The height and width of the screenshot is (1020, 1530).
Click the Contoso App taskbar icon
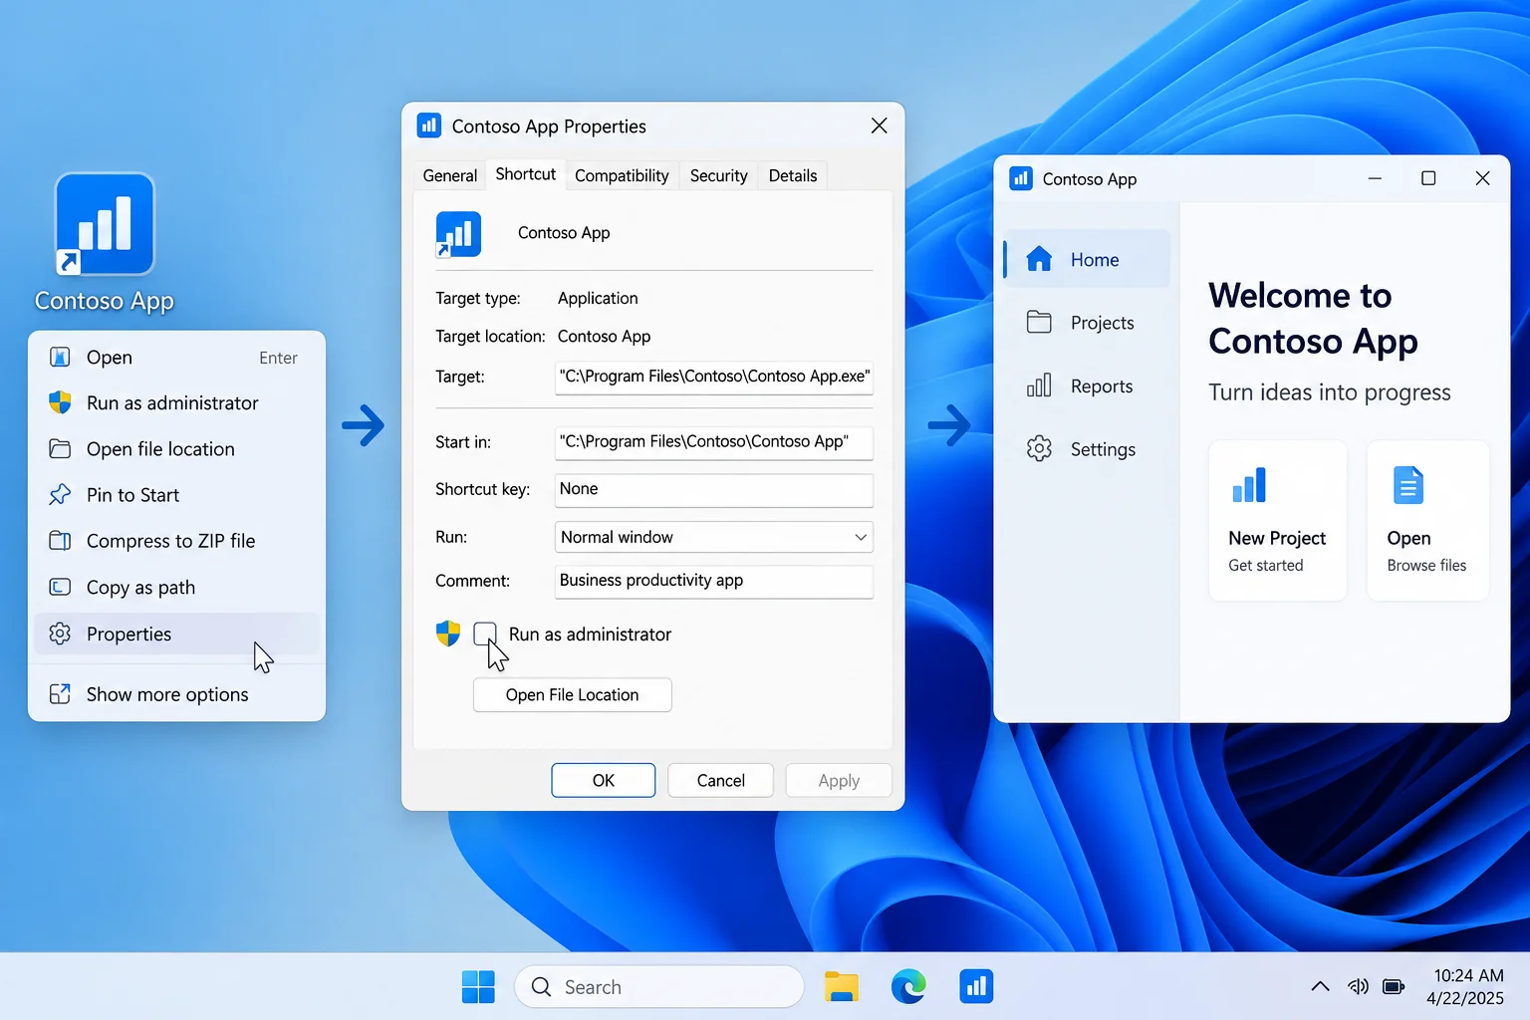point(976,987)
